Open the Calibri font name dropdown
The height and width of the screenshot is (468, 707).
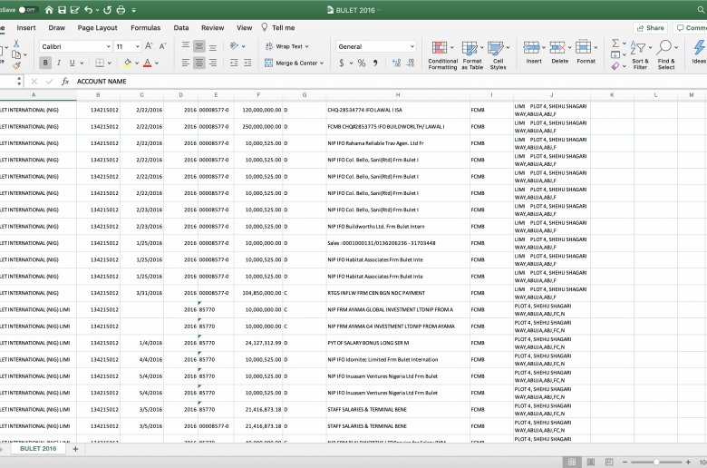[x=108, y=46]
